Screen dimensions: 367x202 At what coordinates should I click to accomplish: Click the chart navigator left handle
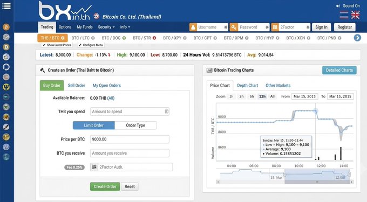[x=284, y=174]
